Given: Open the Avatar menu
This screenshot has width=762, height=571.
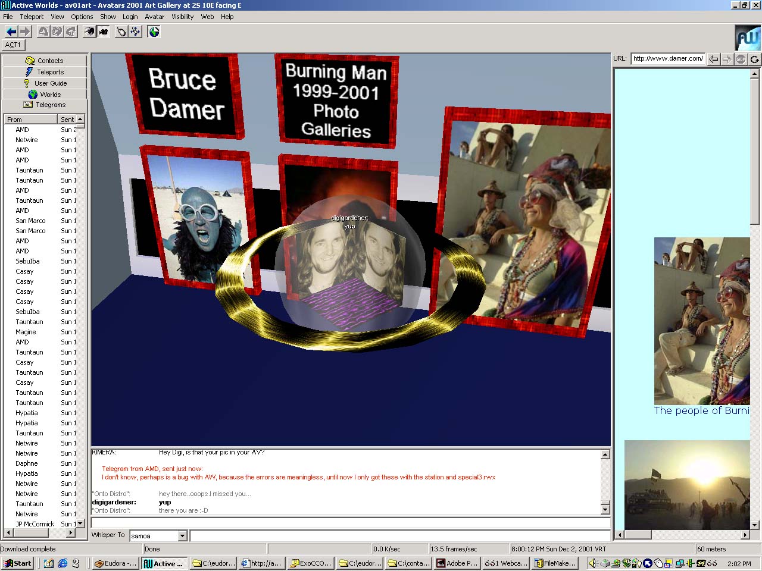Looking at the screenshot, I should [x=154, y=17].
